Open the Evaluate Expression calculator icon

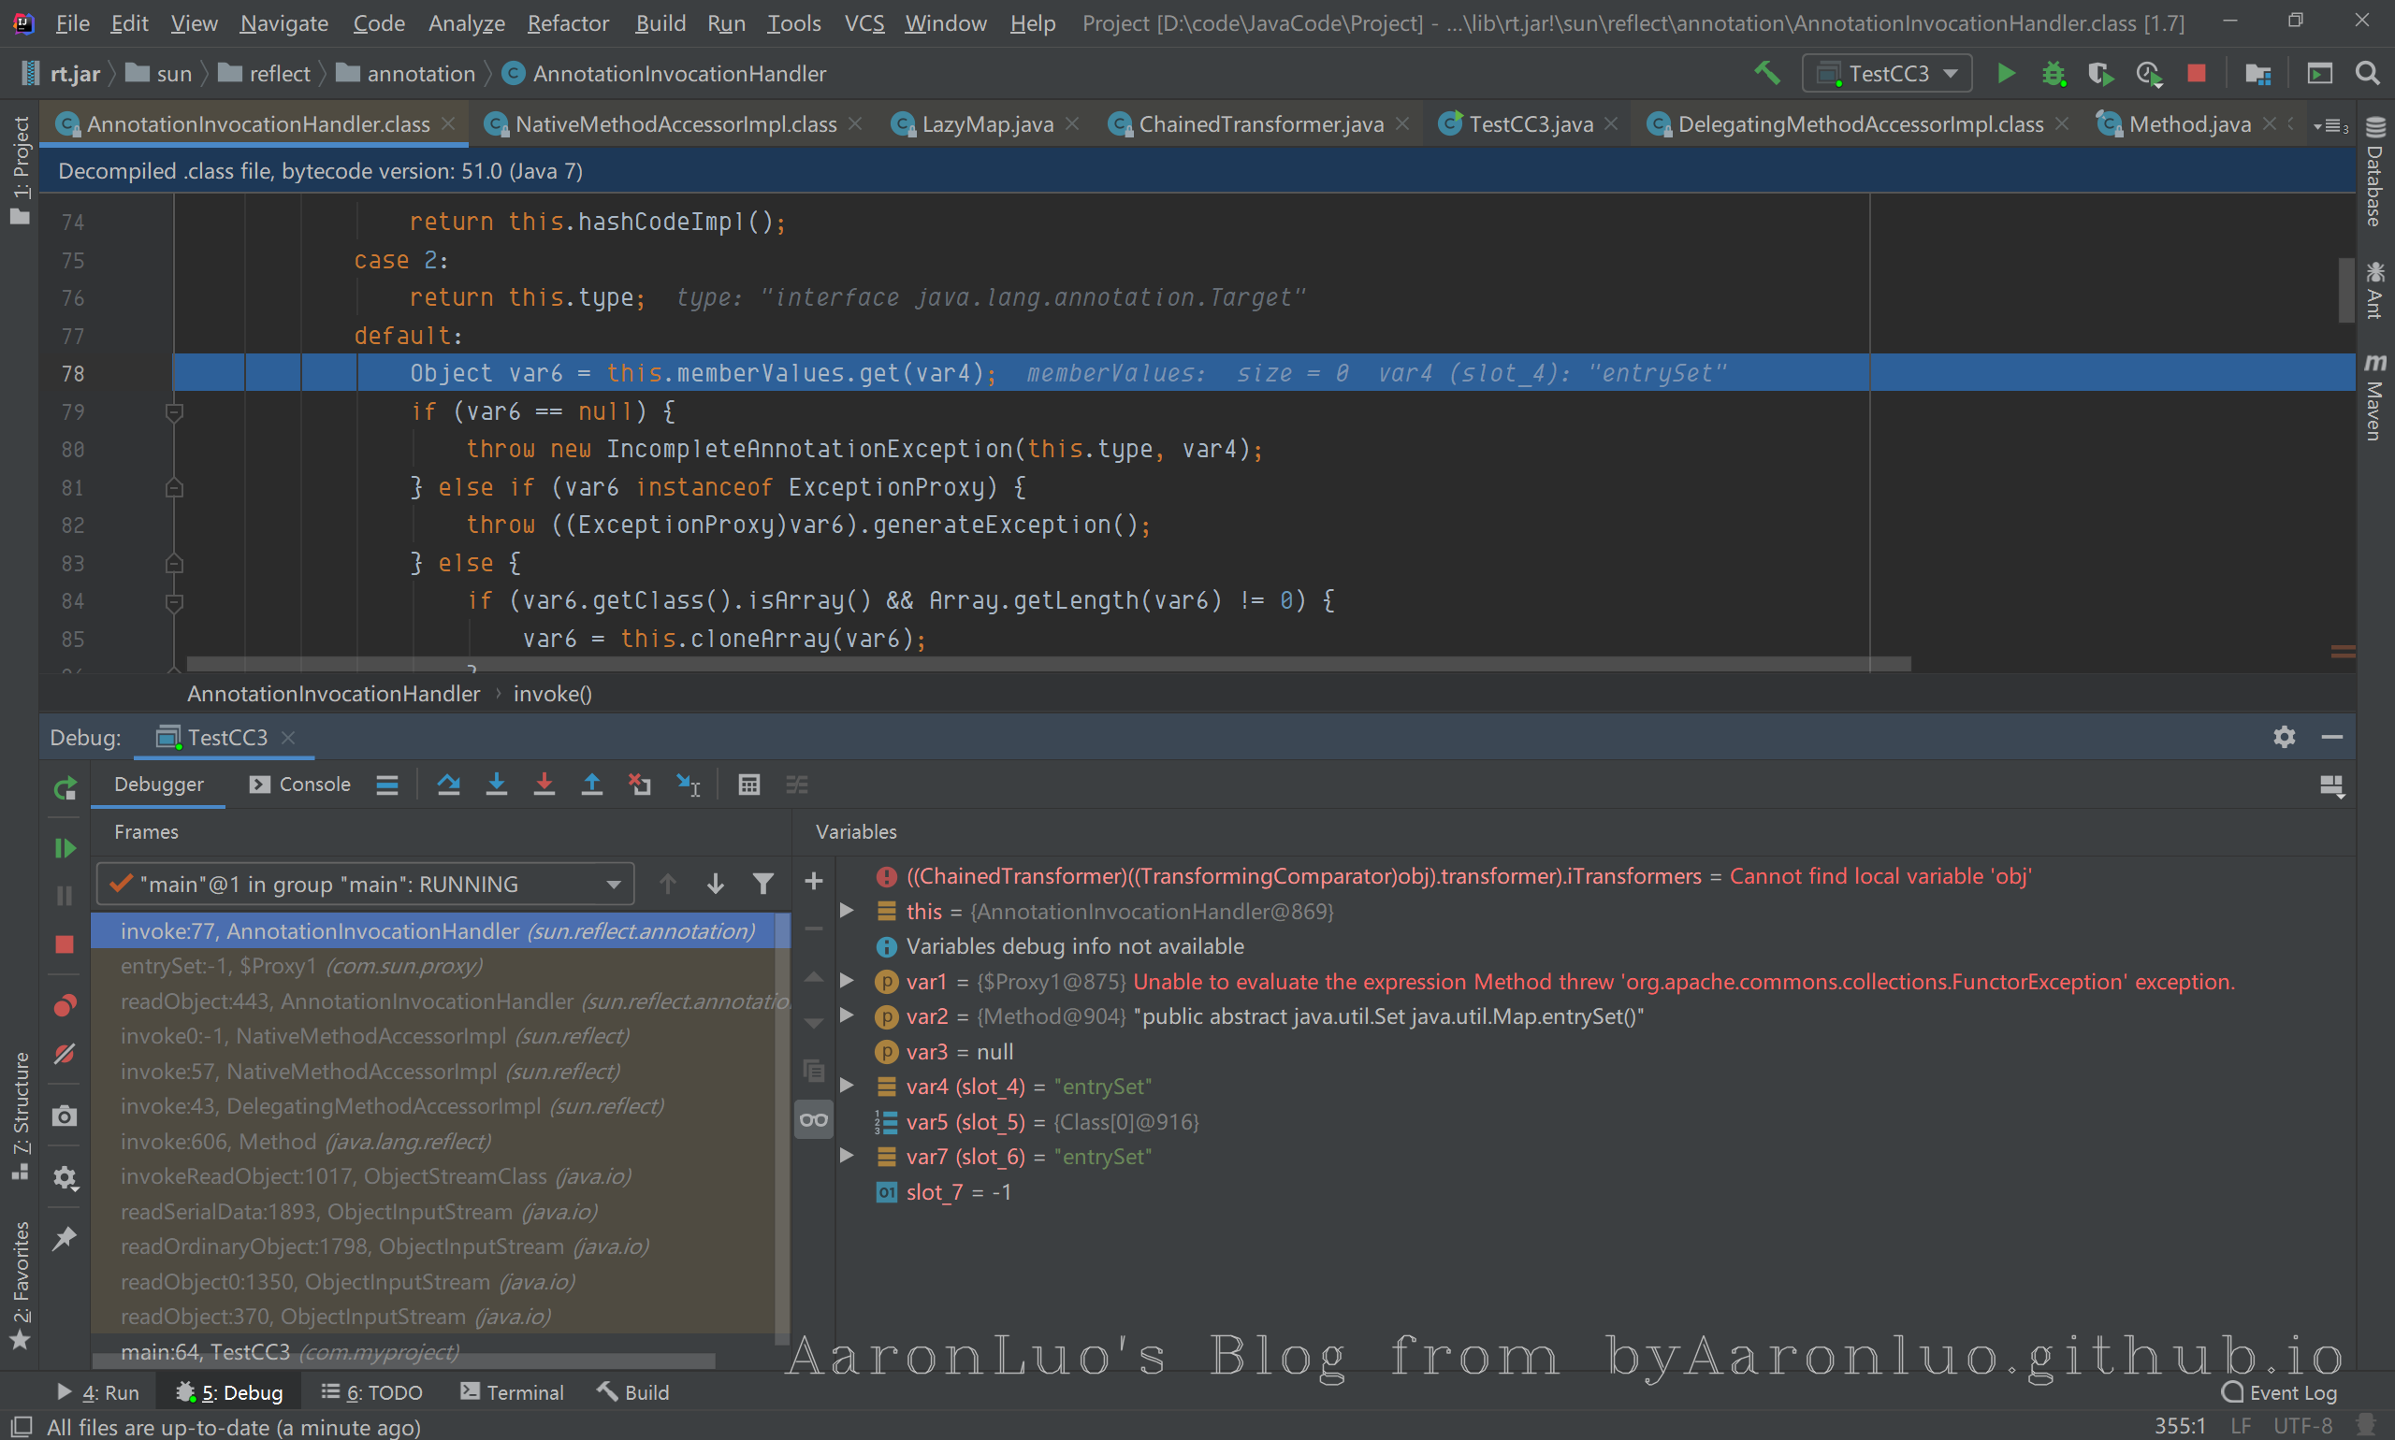(748, 785)
